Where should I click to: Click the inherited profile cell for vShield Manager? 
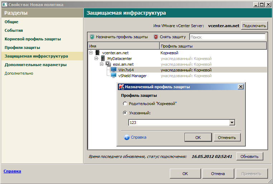(186, 76)
